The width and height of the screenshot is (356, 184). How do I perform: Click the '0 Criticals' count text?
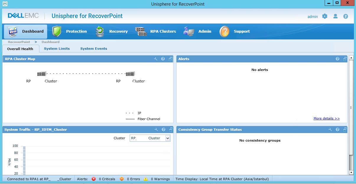point(107,179)
